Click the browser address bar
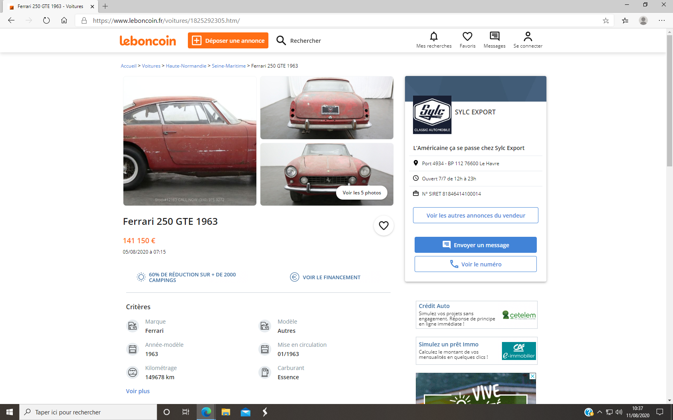 (345, 20)
